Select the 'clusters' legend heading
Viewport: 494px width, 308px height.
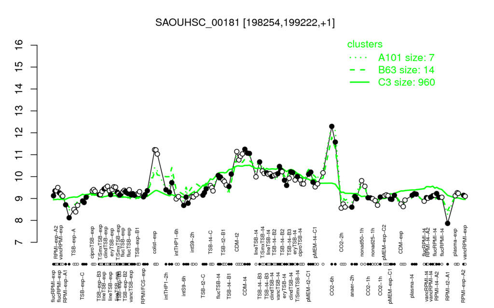tap(365, 44)
